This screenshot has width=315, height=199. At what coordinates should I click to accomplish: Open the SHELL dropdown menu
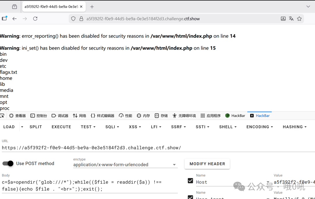(x=228, y=127)
